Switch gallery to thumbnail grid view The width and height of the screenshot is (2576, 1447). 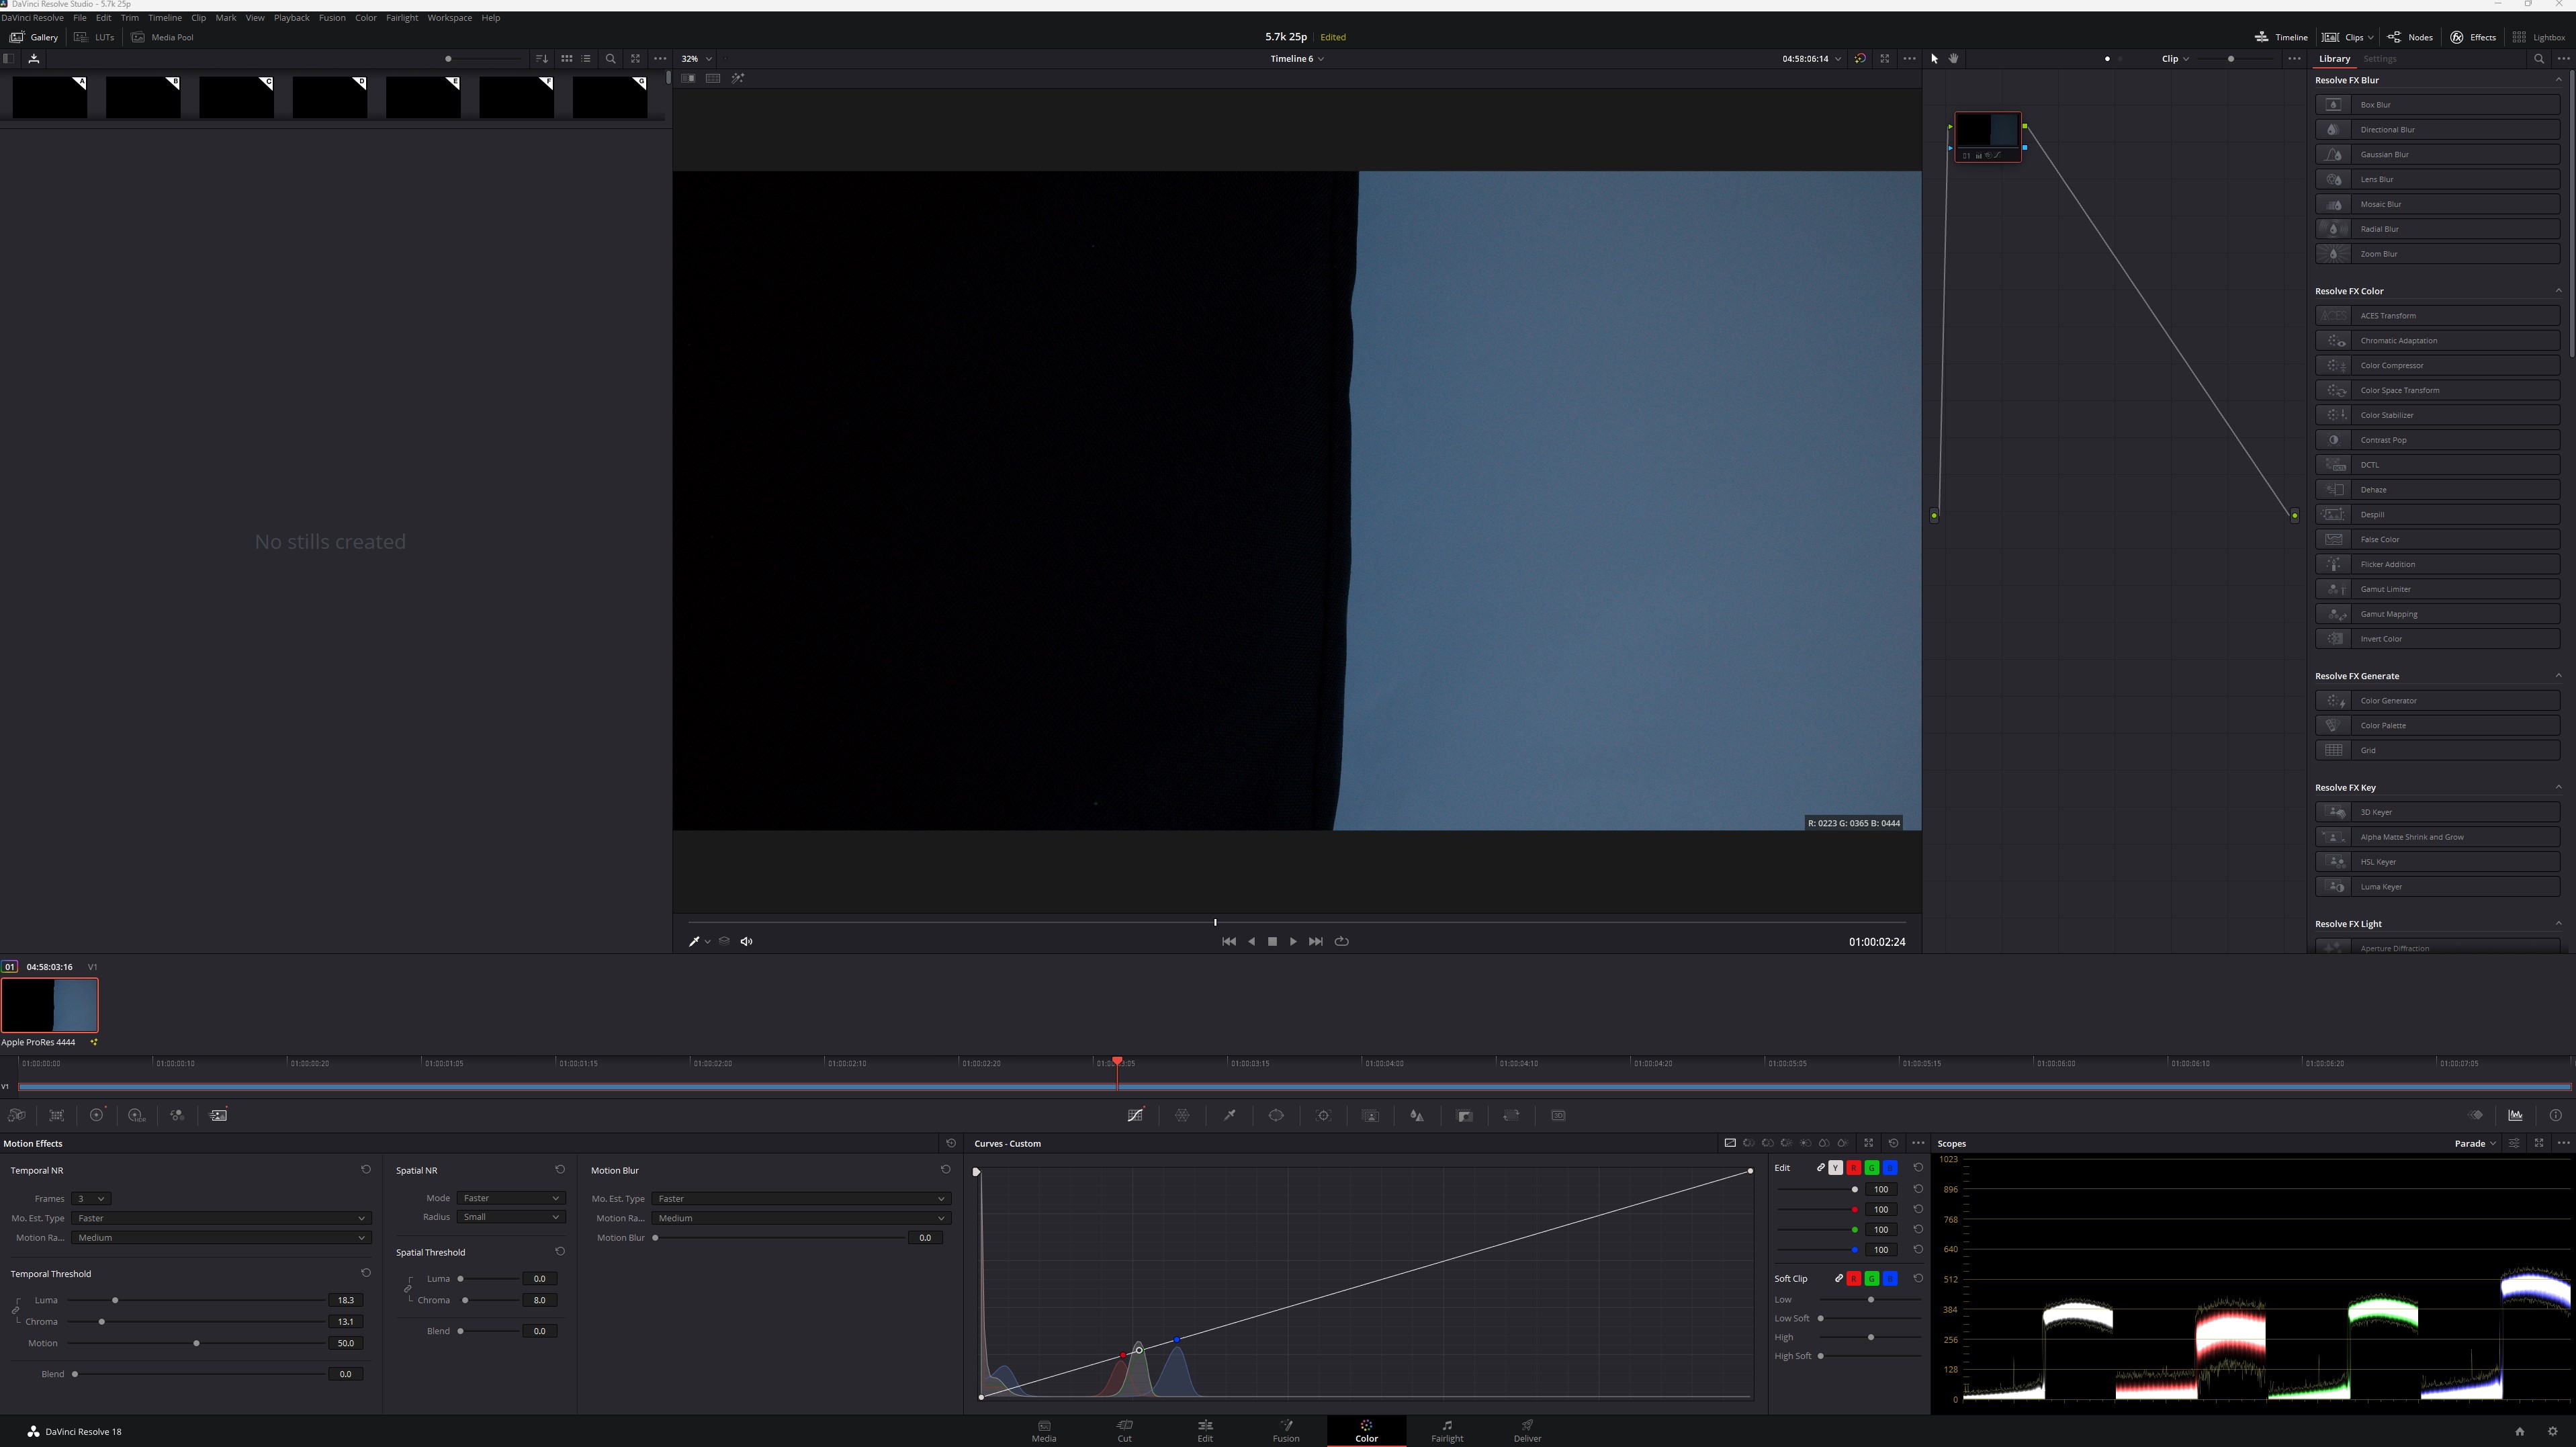pos(566,58)
